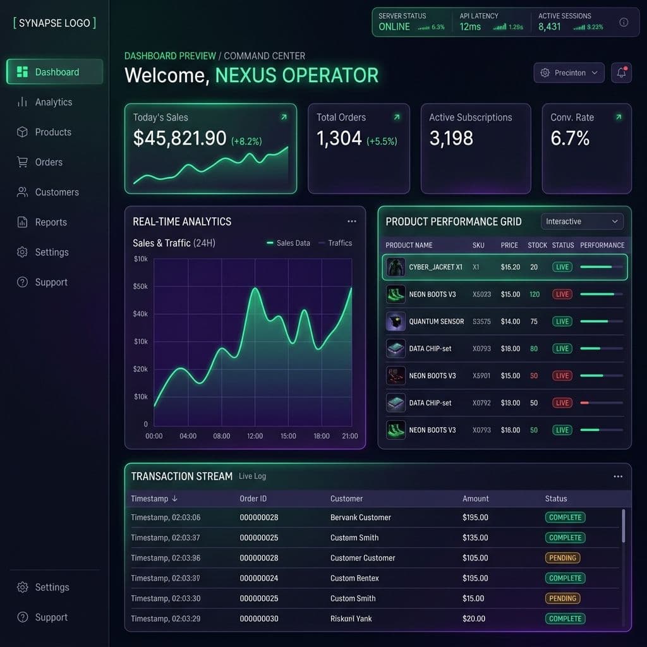Click the notification bell icon
The height and width of the screenshot is (647, 647).
click(621, 72)
